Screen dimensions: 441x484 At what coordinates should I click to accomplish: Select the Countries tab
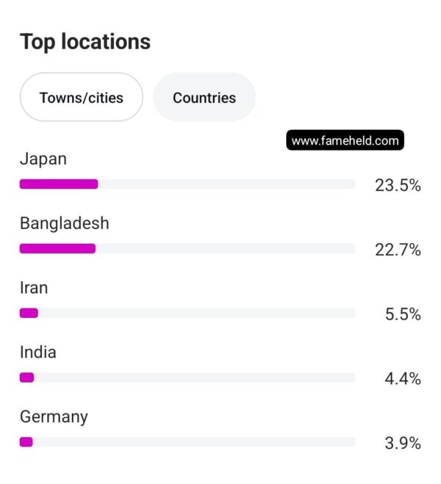(204, 98)
